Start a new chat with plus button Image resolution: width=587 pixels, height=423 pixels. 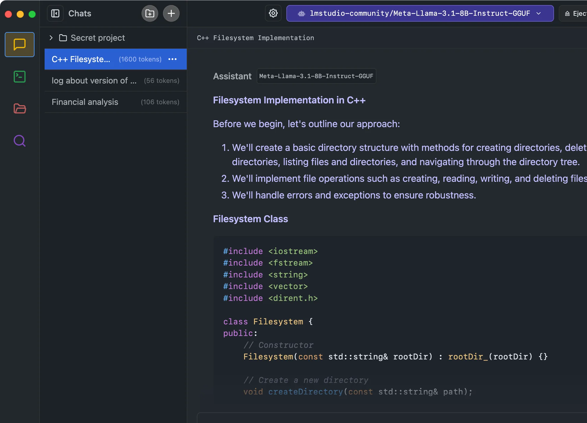pos(171,13)
